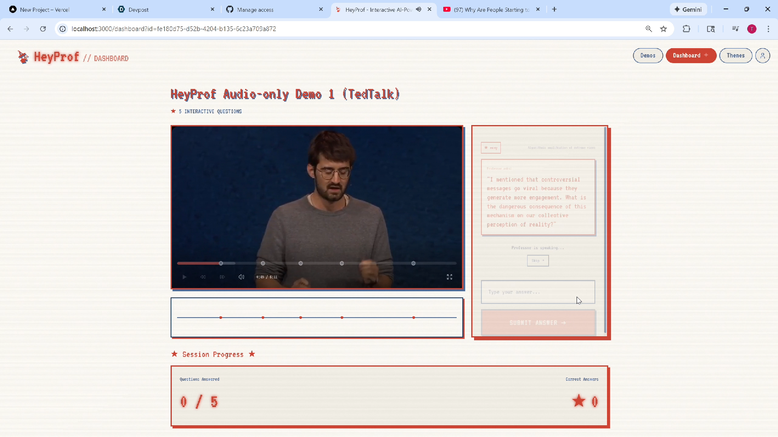Open the user profile icon
This screenshot has width=778, height=437.
762,56
